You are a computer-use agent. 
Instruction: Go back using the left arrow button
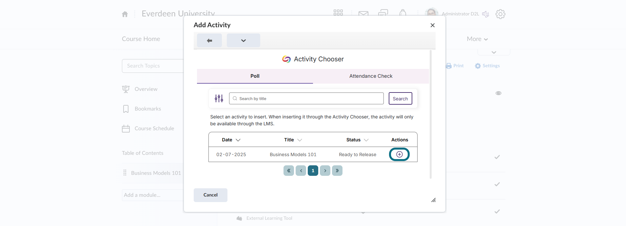point(209,40)
